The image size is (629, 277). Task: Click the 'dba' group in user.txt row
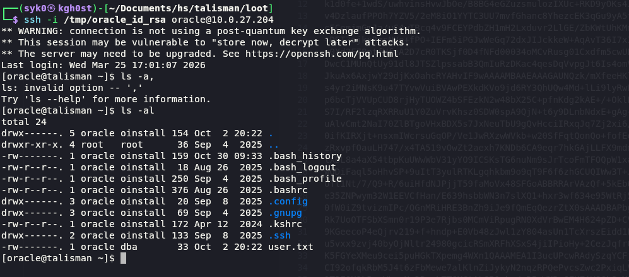click(x=129, y=247)
